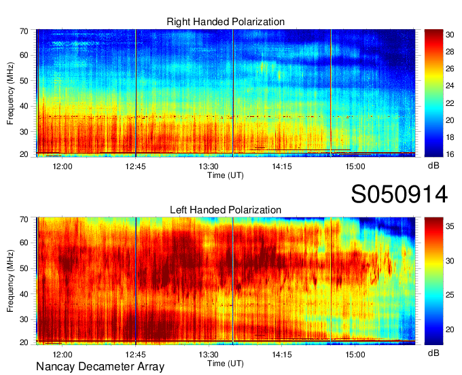Click the 12:45 tick label under top plot
Screen dimensions: 462x375
[x=135, y=166]
